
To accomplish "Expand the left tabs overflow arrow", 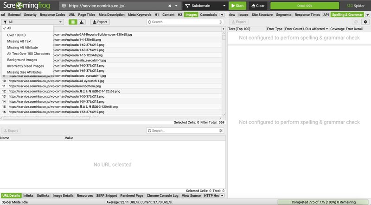I will [x=222, y=15].
